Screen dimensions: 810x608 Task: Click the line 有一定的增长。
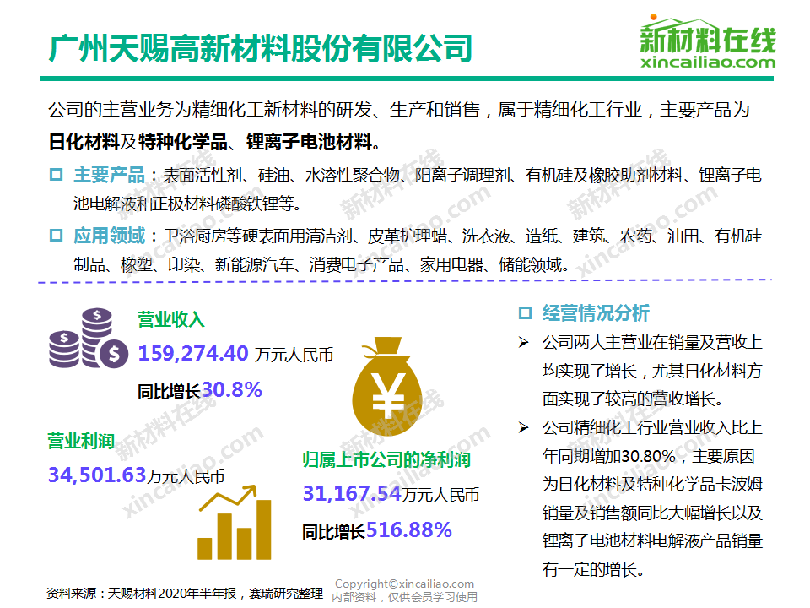594,570
